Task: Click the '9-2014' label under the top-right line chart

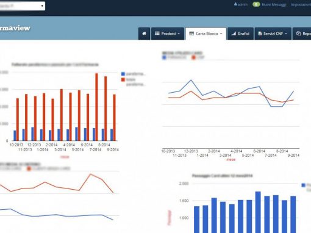Action: click(x=293, y=156)
